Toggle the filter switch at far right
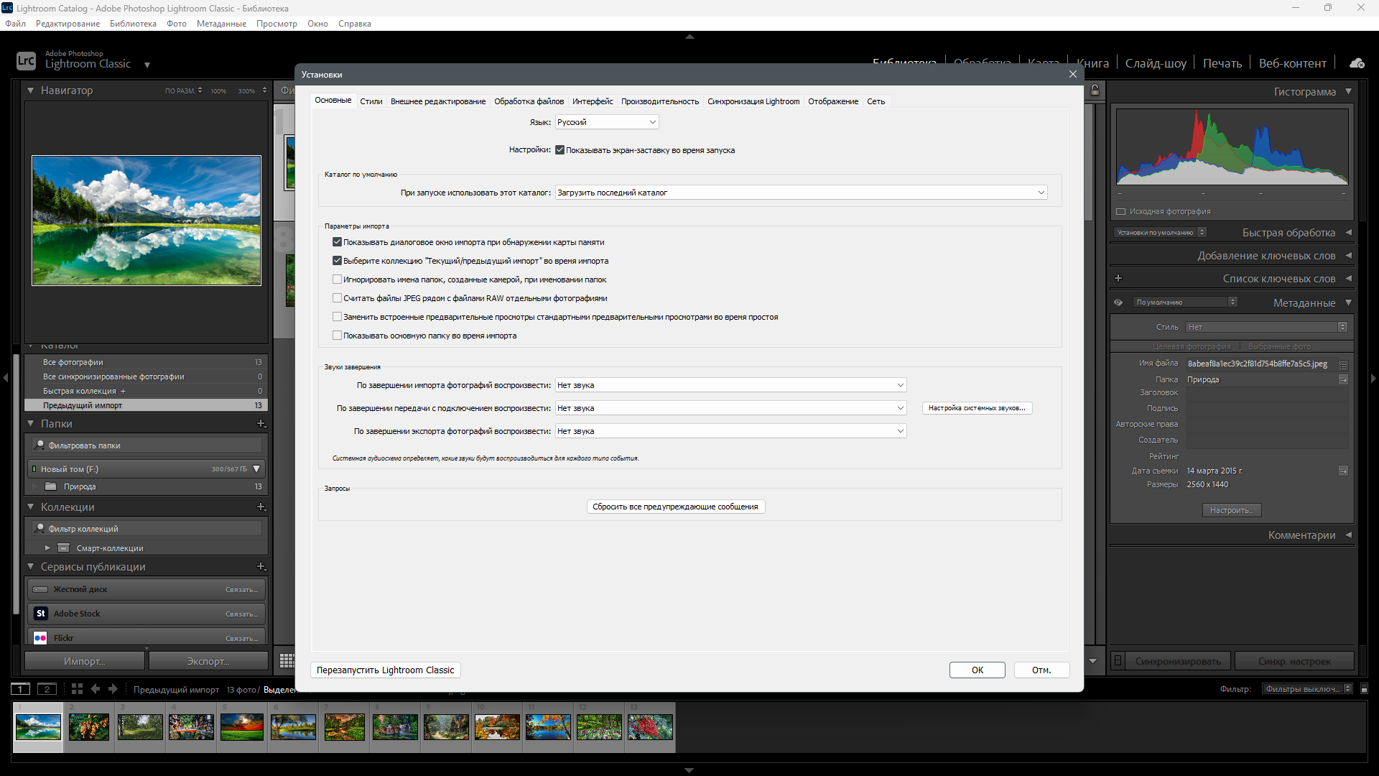1379x776 pixels. click(1365, 689)
